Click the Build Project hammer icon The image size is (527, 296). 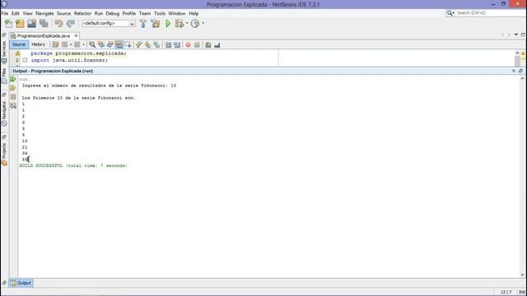143,24
